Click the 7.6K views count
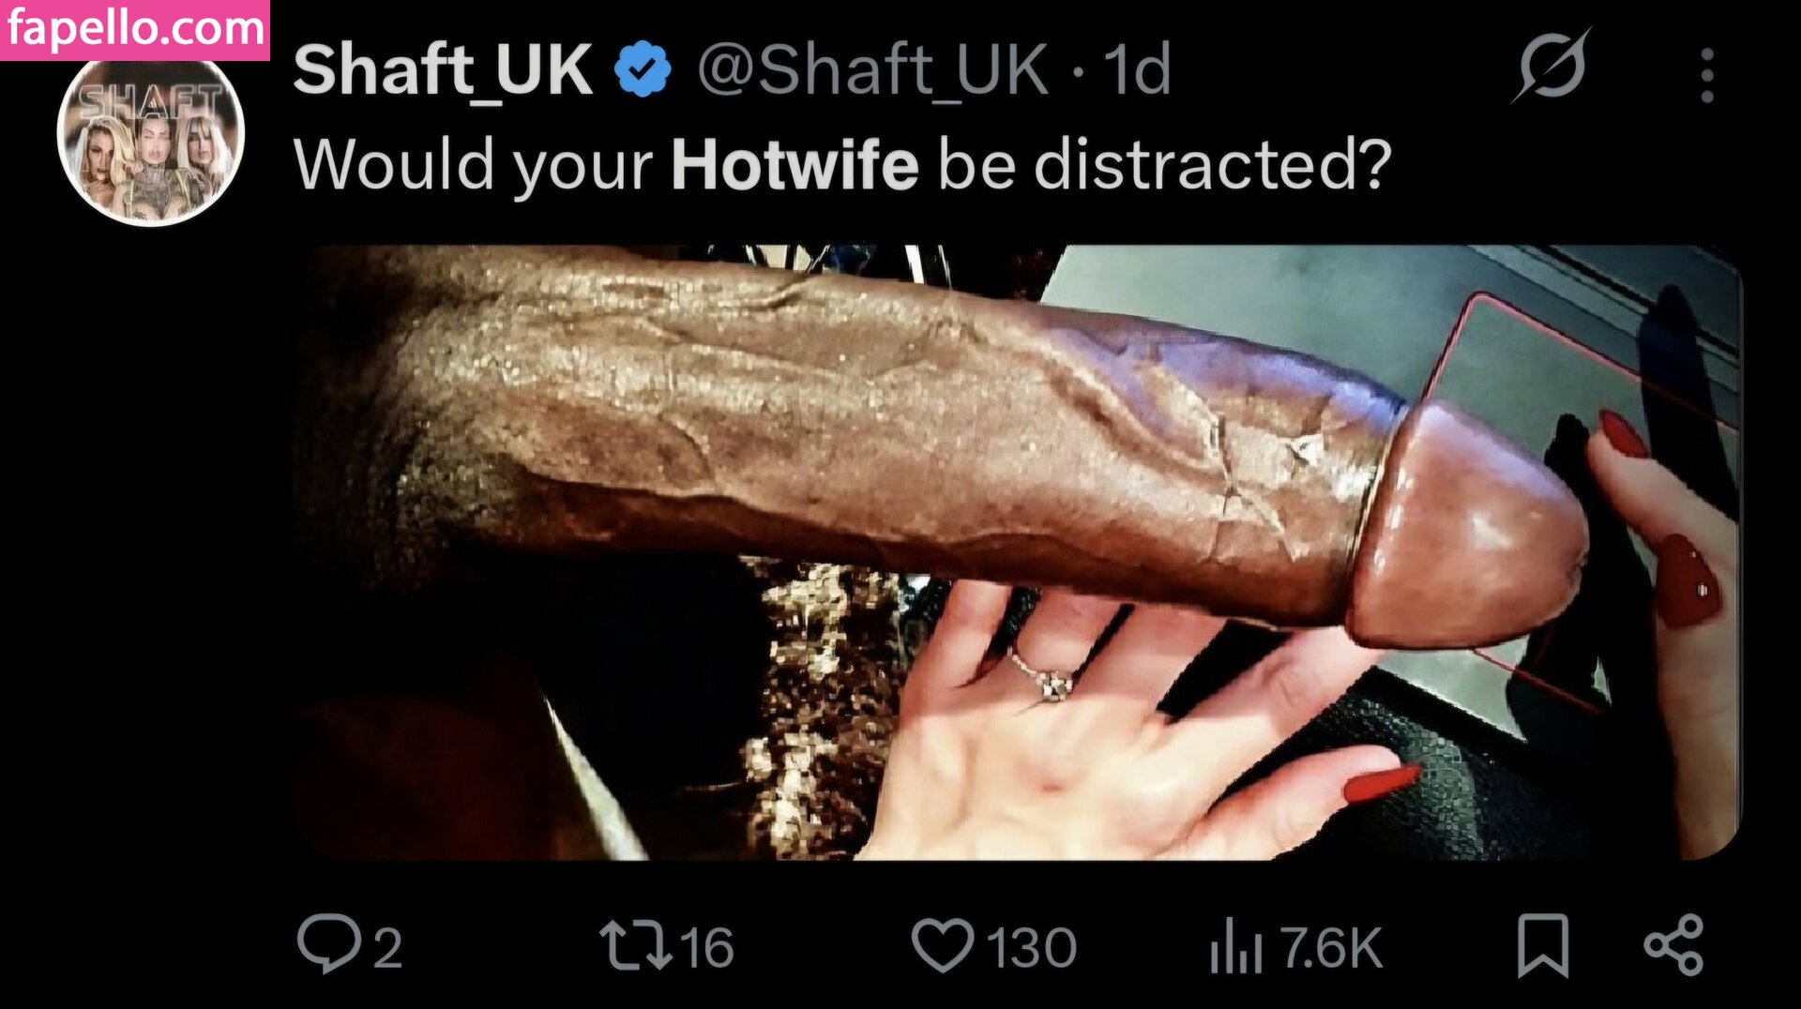 point(1331,947)
